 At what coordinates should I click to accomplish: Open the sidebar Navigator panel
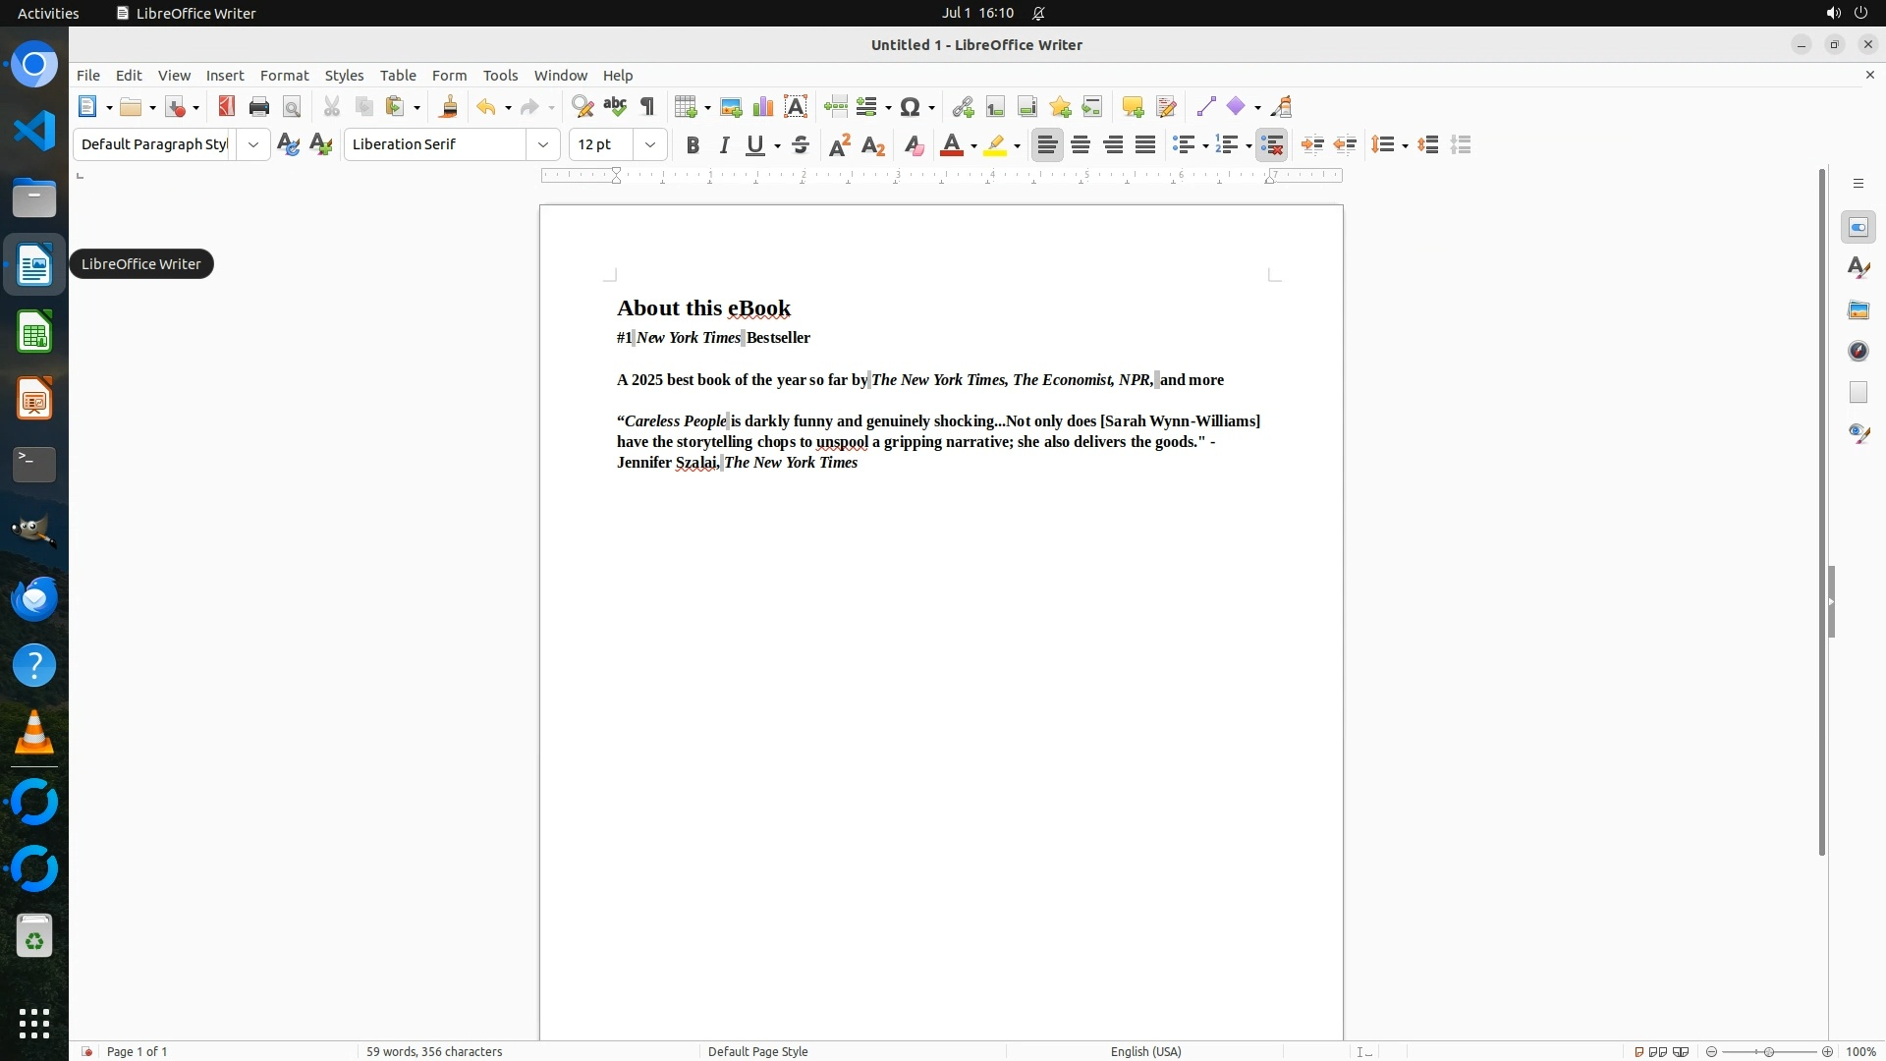click(x=1858, y=351)
